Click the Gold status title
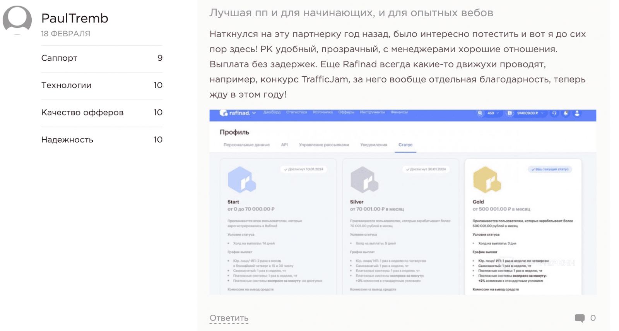This screenshot has width=619, height=331. (x=478, y=202)
